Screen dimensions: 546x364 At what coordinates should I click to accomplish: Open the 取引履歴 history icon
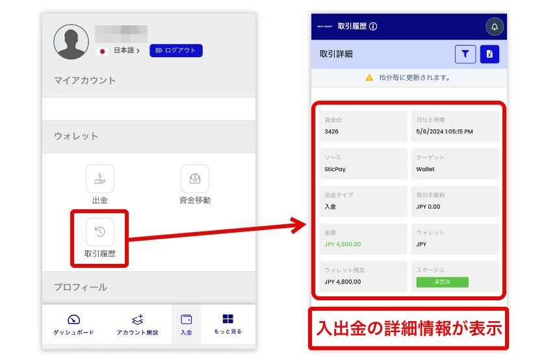click(x=100, y=232)
